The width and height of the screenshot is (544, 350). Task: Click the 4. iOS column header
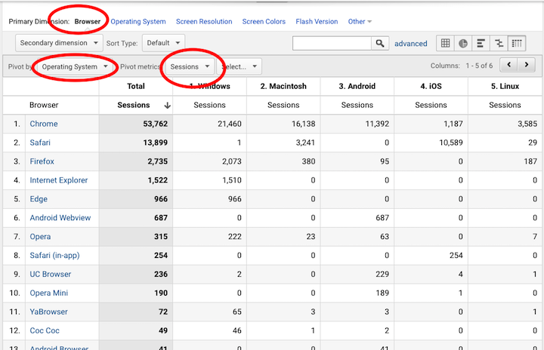pos(431,86)
